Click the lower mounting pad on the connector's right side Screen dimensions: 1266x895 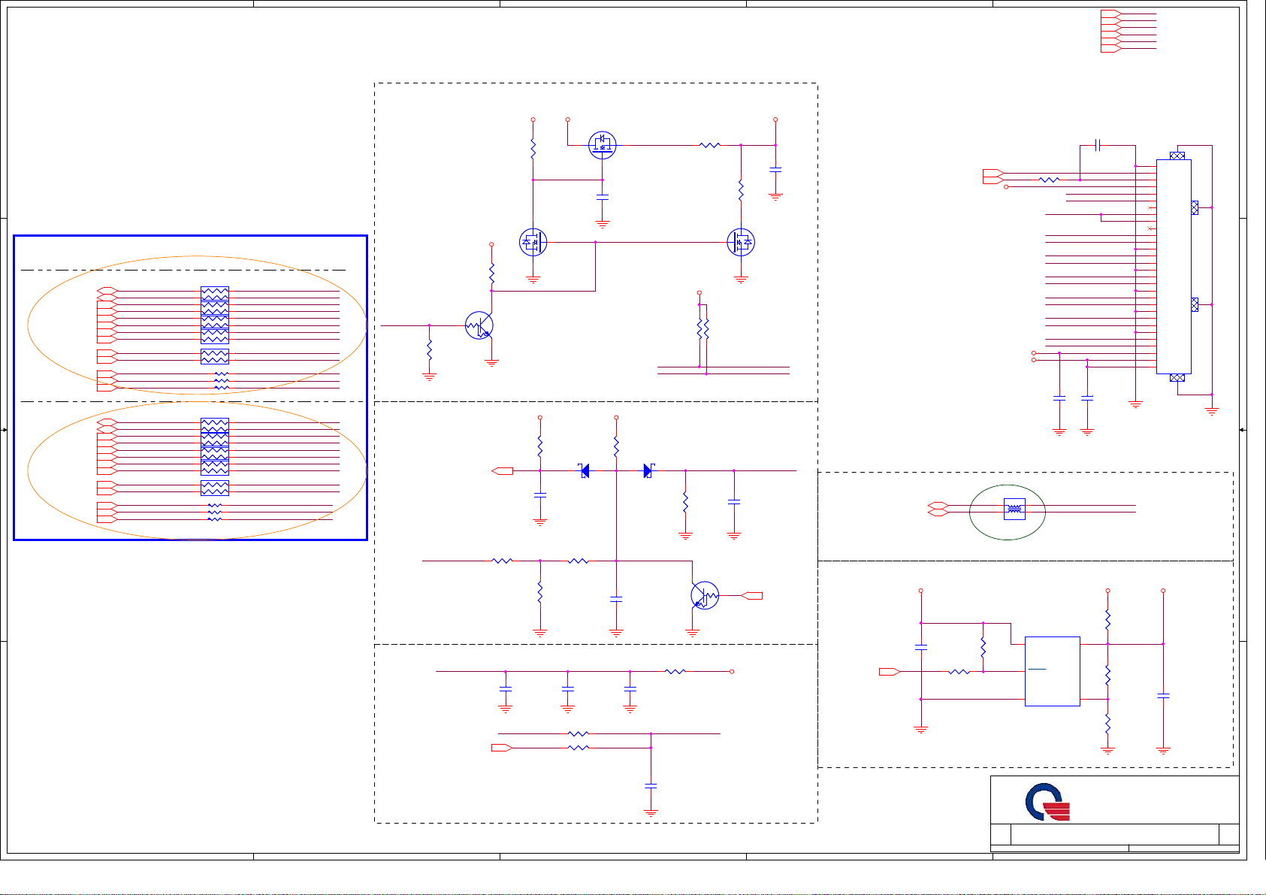pyautogui.click(x=1195, y=304)
